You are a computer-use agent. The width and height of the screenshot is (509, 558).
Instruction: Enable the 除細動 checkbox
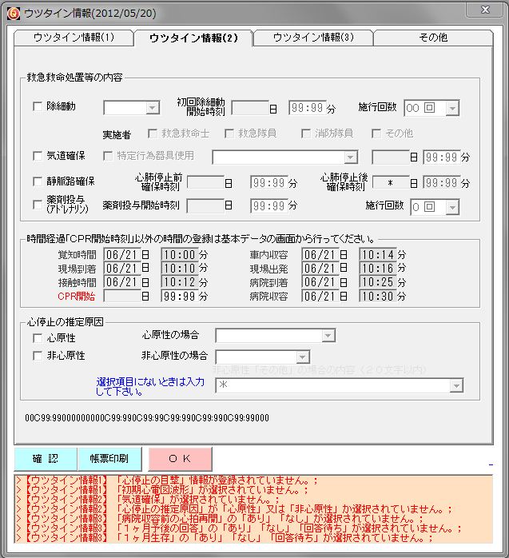point(38,106)
